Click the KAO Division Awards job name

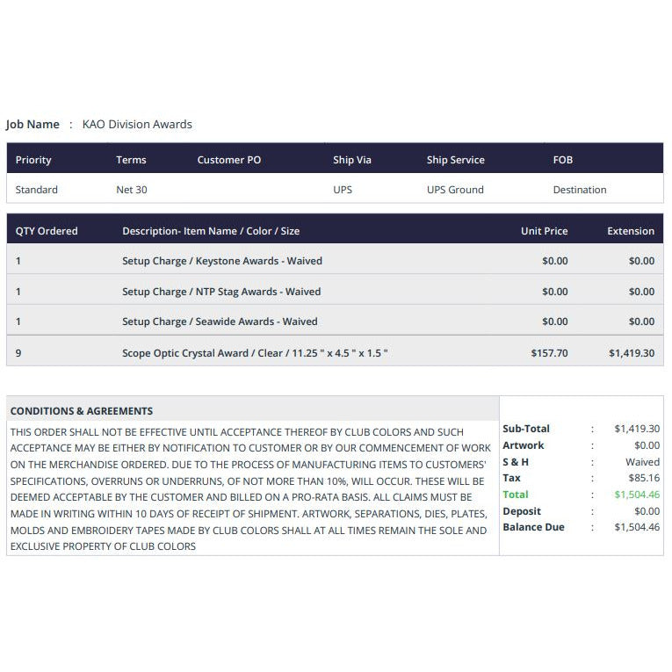(x=137, y=124)
